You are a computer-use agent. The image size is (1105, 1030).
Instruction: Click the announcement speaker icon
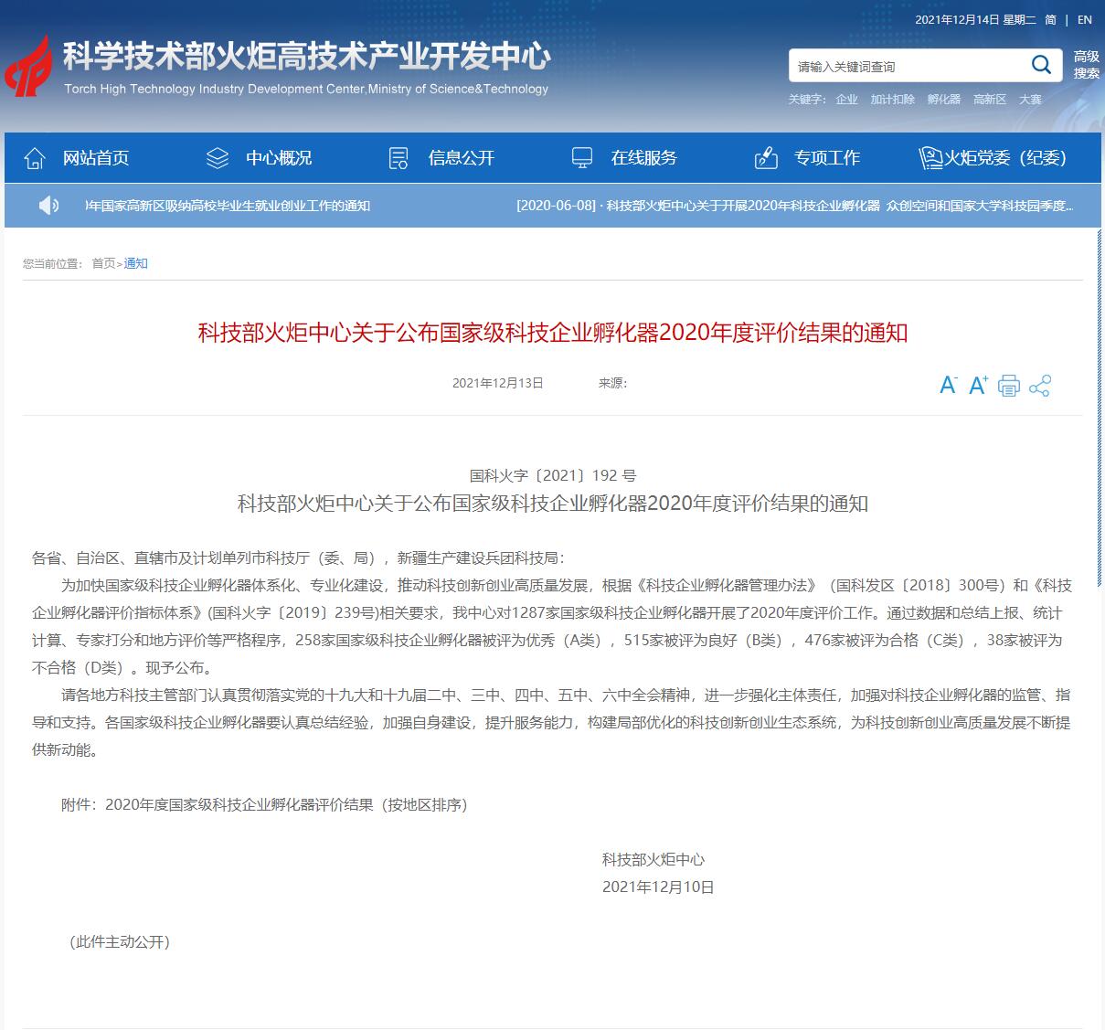click(x=48, y=206)
